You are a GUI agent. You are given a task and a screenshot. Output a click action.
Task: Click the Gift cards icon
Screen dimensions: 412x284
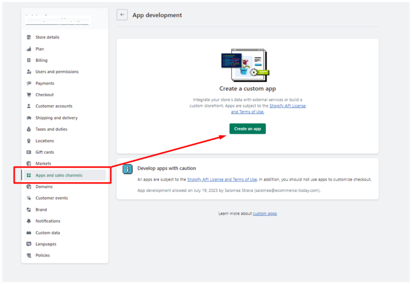click(28, 152)
